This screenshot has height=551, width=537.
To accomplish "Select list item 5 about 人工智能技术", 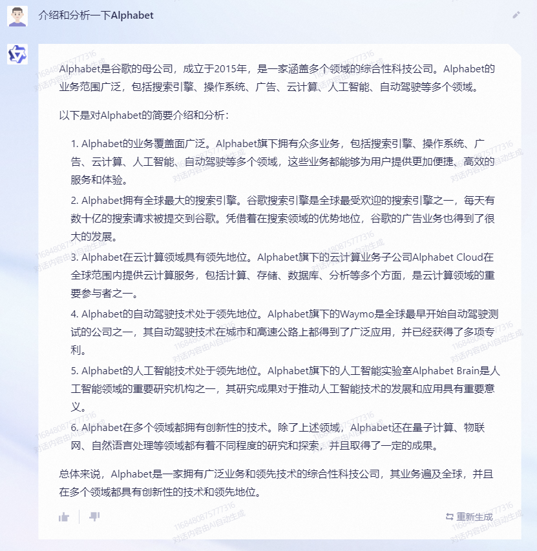I will click(x=286, y=389).
